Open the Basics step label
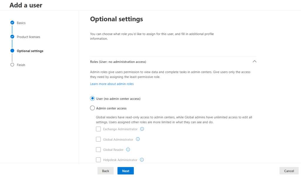Viewport: 301px width, 177px height. pos(21,23)
